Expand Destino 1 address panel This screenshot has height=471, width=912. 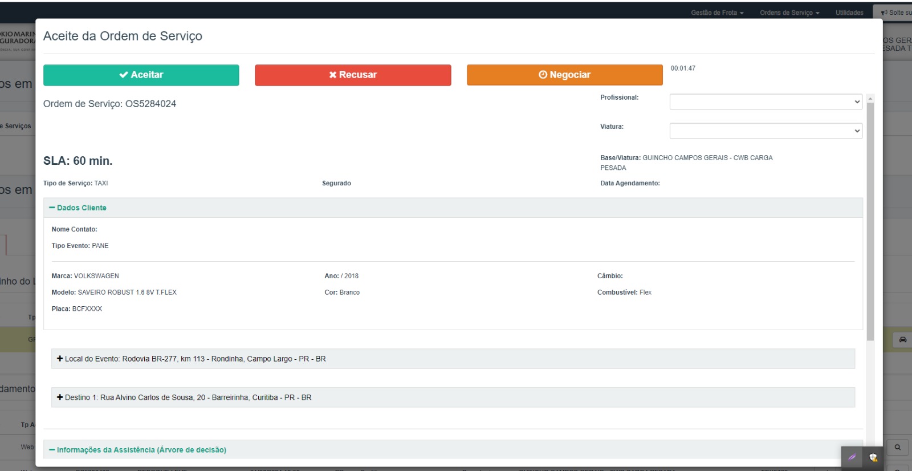click(x=453, y=397)
